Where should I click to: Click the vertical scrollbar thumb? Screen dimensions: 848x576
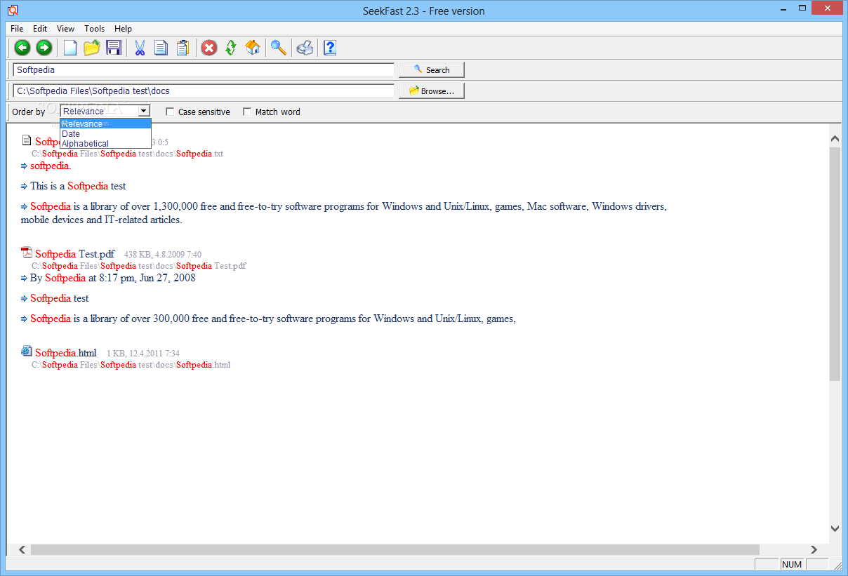pyautogui.click(x=835, y=264)
